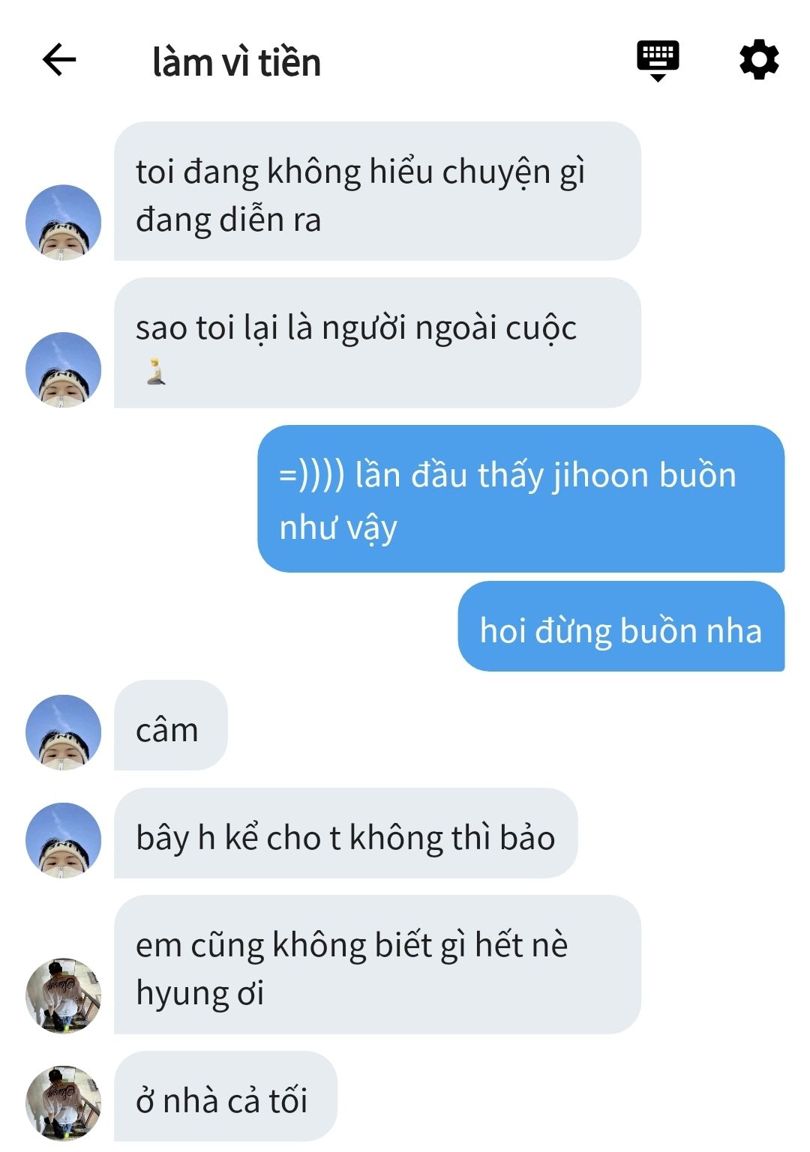Select the 'câm' message bubble

click(170, 725)
